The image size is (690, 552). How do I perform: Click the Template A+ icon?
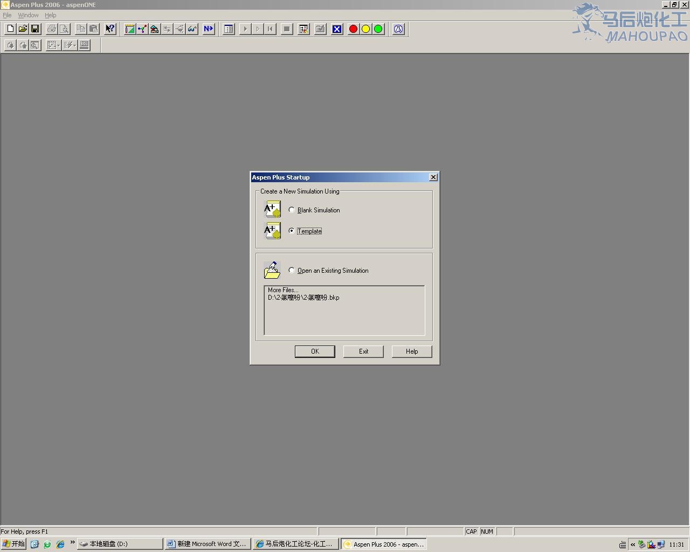pyautogui.click(x=272, y=231)
